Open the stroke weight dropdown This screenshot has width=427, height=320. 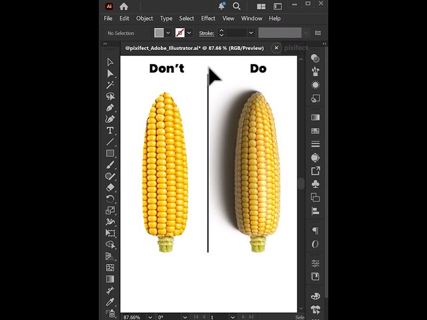pyautogui.click(x=251, y=33)
